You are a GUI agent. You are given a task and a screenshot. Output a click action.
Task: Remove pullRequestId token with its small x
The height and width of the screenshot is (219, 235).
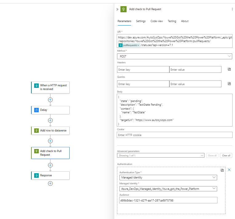pyautogui.click(x=138, y=45)
